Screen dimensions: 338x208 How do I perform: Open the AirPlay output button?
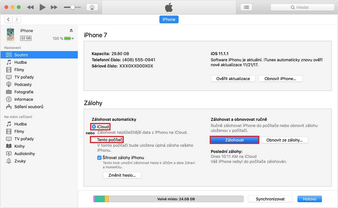click(x=92, y=7)
